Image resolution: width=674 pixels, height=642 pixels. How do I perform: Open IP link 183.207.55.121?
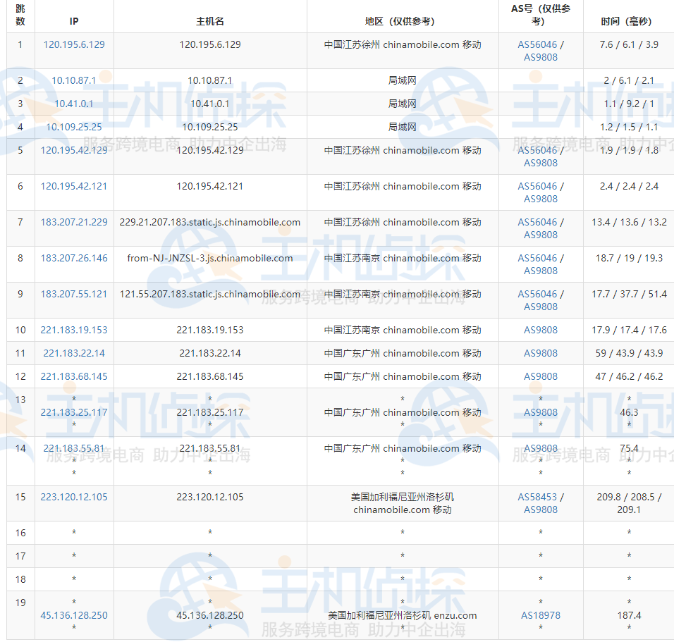tap(74, 294)
